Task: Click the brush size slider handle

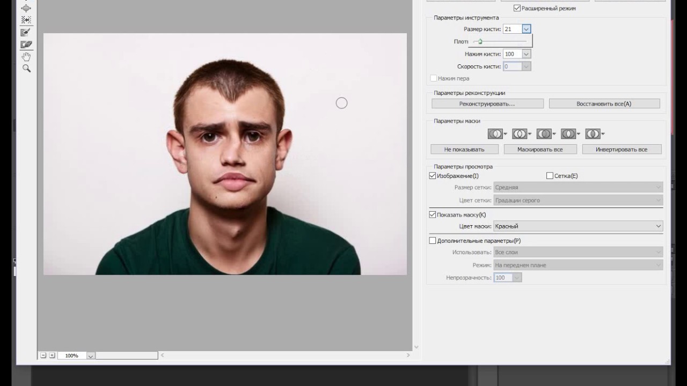Action: tap(480, 41)
